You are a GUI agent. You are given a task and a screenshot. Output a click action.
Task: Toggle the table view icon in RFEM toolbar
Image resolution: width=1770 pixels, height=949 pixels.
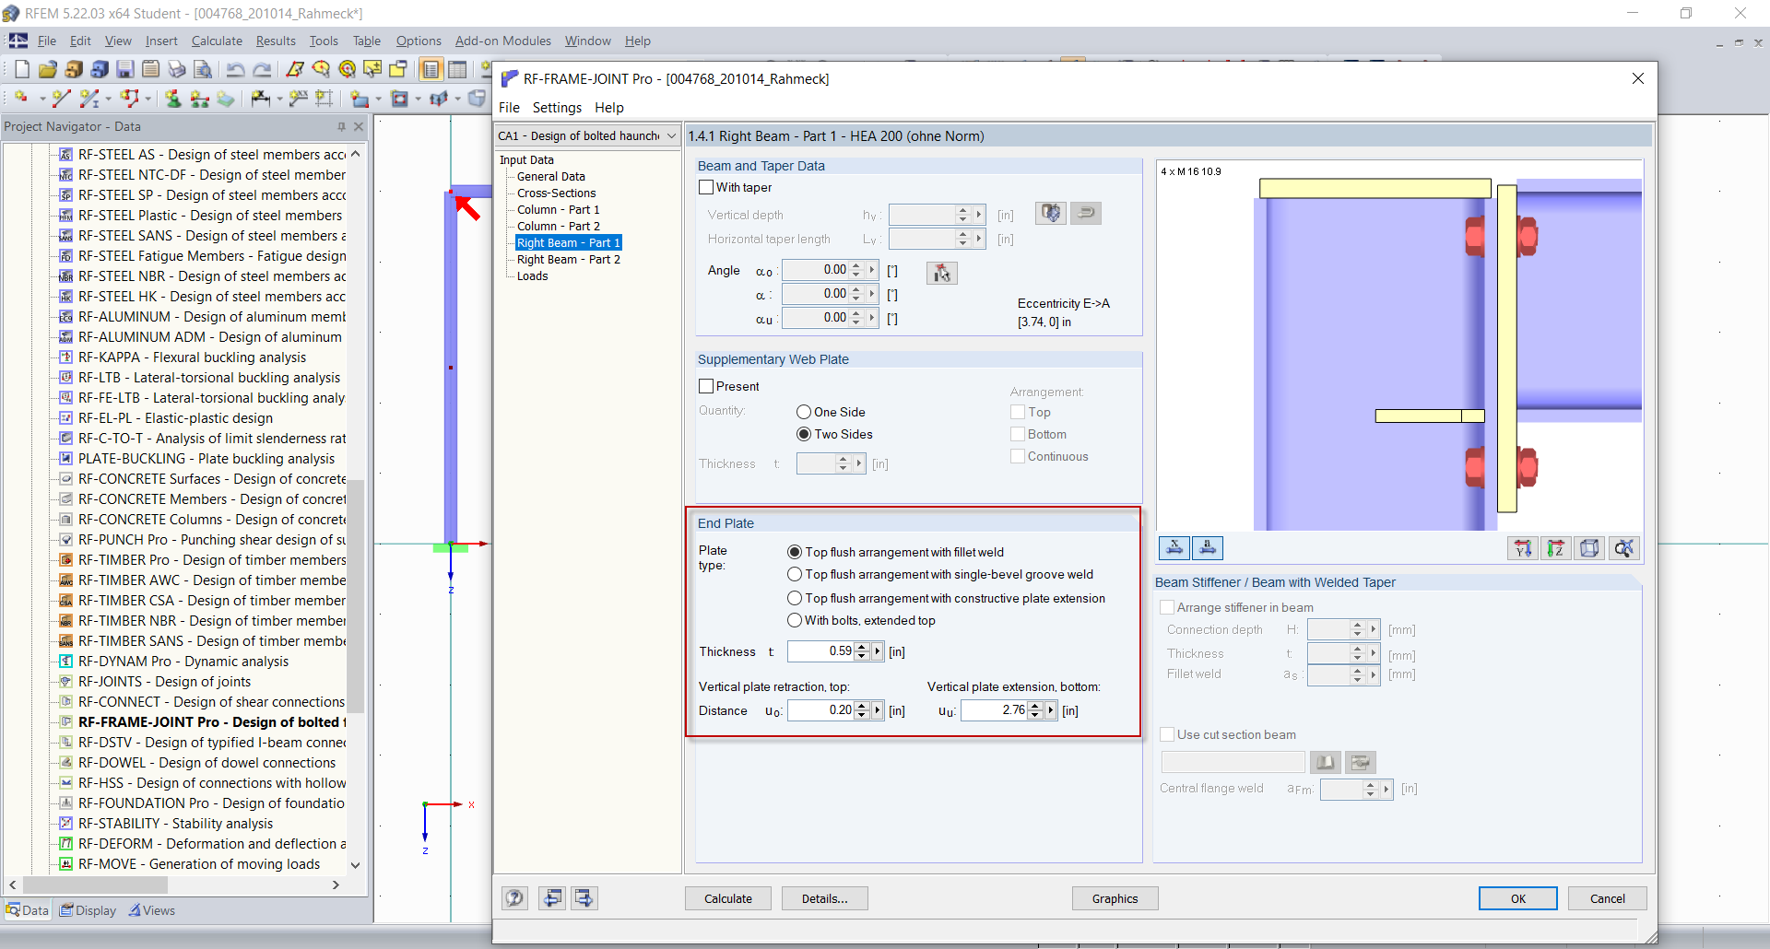pyautogui.click(x=457, y=69)
